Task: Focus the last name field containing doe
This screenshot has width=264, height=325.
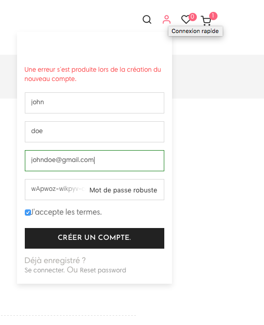Action: (95, 132)
